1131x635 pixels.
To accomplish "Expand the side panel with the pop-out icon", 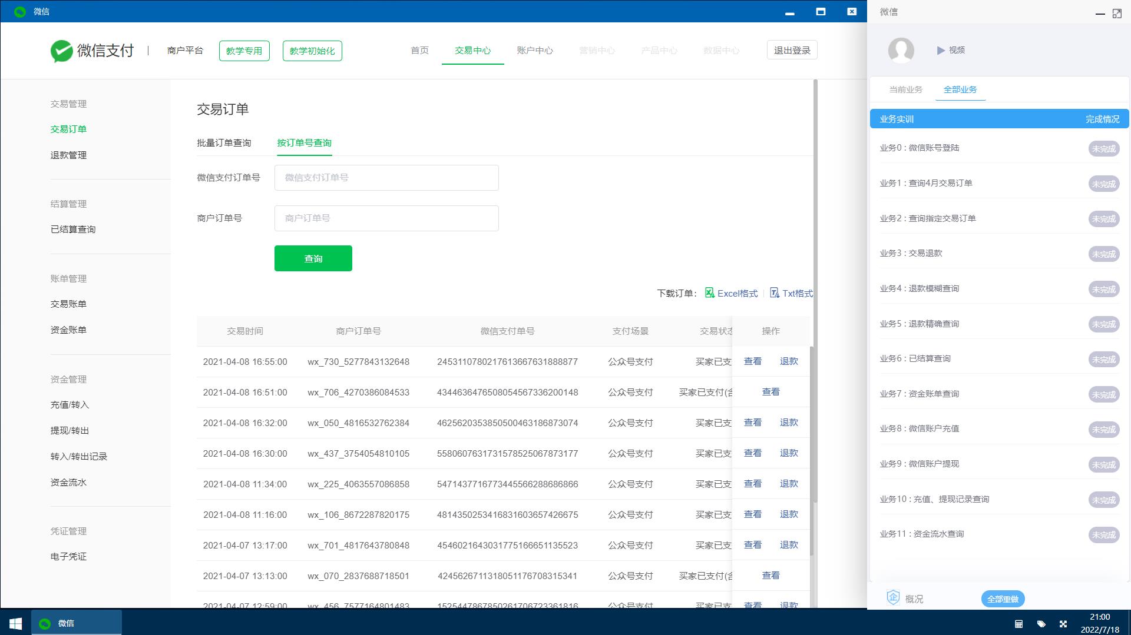I will pyautogui.click(x=1117, y=14).
